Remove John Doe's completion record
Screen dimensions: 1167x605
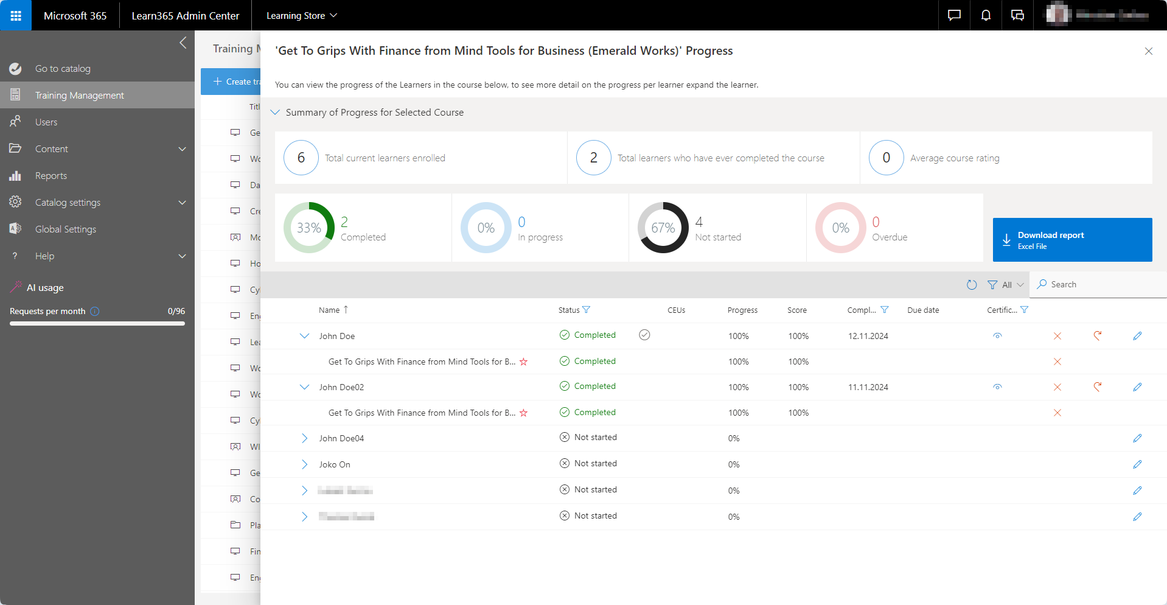click(1057, 336)
